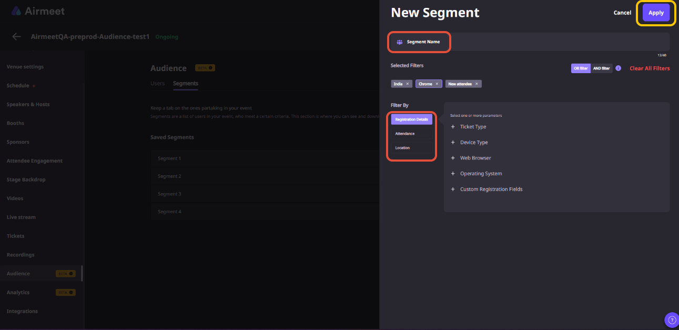Viewport: 679px width, 330px height.
Task: Open Schedule in sidebar
Action: (x=18, y=86)
